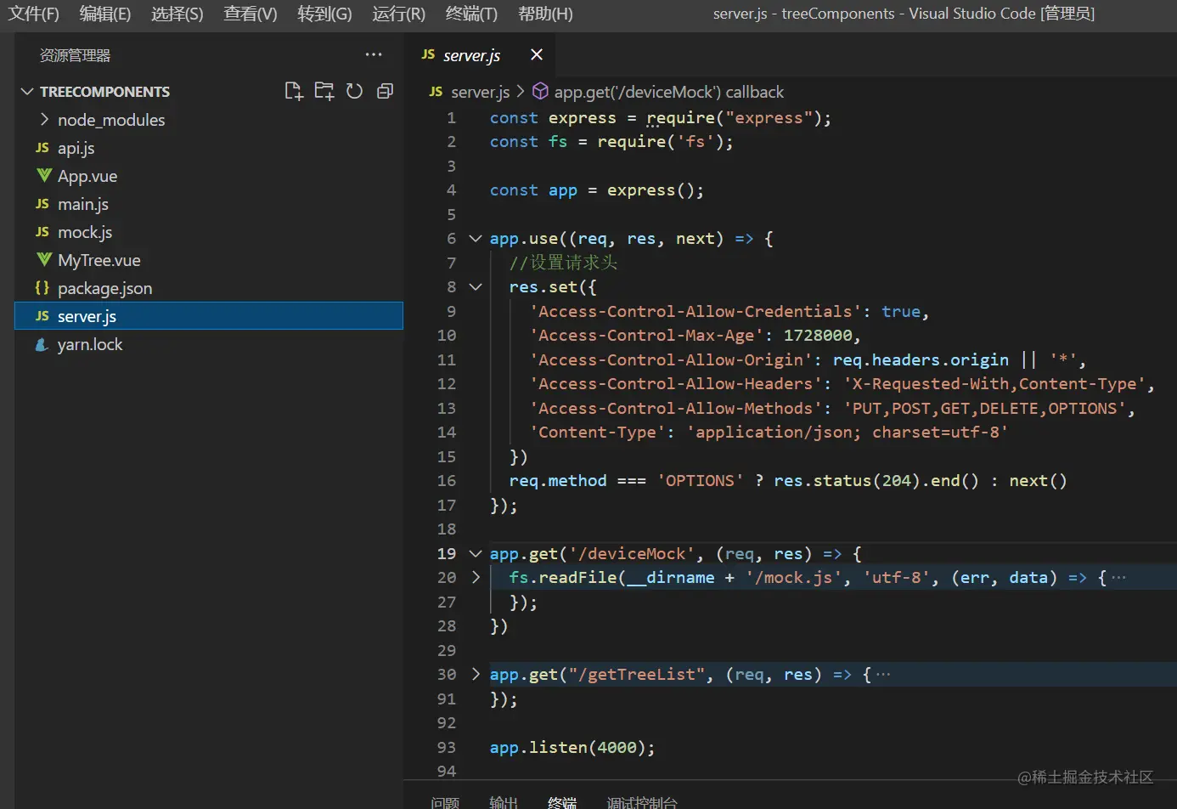This screenshot has height=809, width=1177.
Task: Click the breadcrumb symbol cube icon
Action: click(540, 92)
